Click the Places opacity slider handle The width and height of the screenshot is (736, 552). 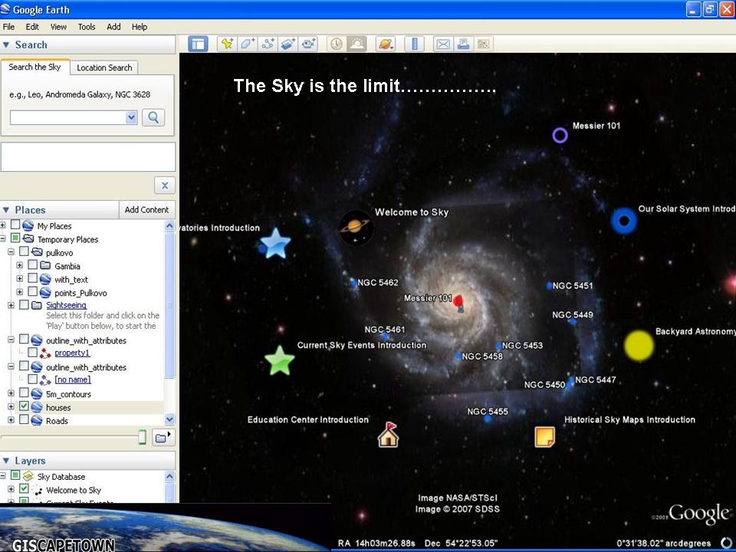click(x=143, y=438)
